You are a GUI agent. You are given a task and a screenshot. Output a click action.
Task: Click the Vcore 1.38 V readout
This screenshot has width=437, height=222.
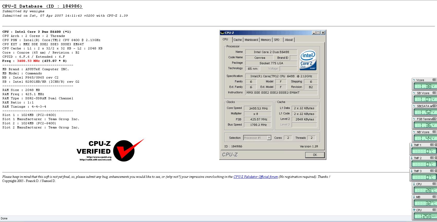(x=425, y=86)
